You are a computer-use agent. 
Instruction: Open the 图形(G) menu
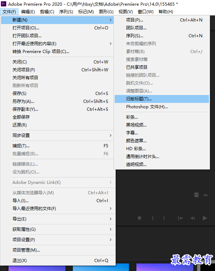(x=106, y=12)
